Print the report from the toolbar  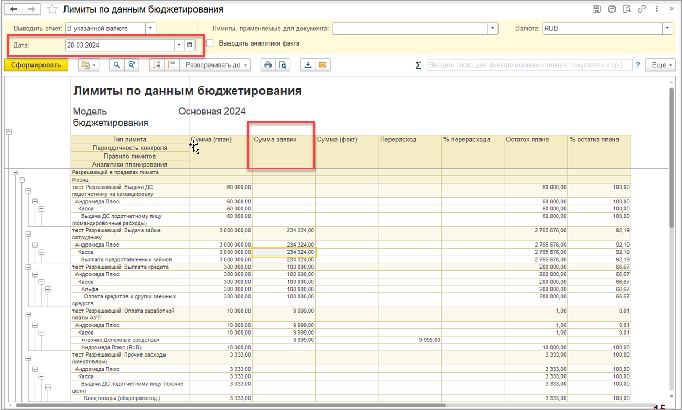(x=268, y=65)
